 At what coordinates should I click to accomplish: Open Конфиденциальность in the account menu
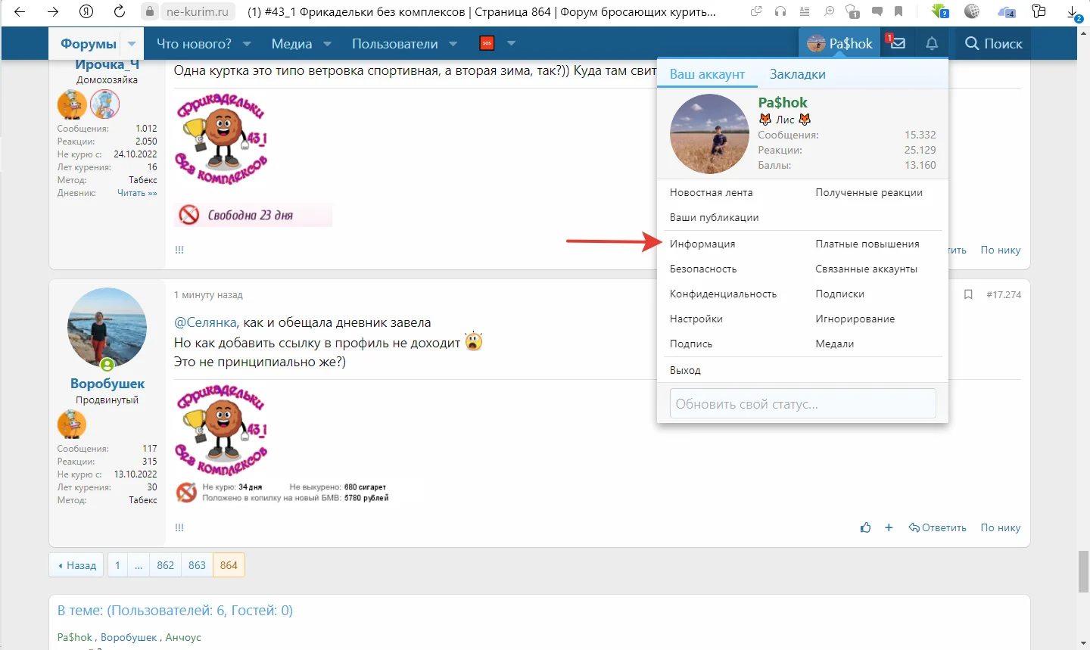point(723,294)
